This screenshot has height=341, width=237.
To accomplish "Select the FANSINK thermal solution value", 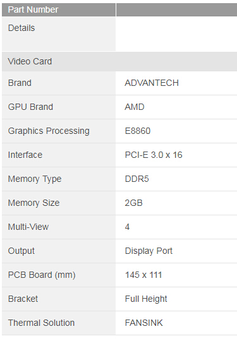I will coord(143,323).
